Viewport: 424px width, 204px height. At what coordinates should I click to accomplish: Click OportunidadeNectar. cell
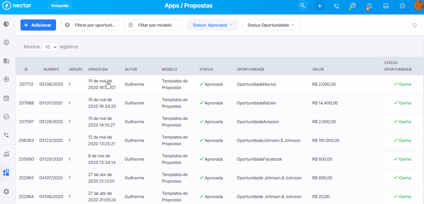[257, 84]
